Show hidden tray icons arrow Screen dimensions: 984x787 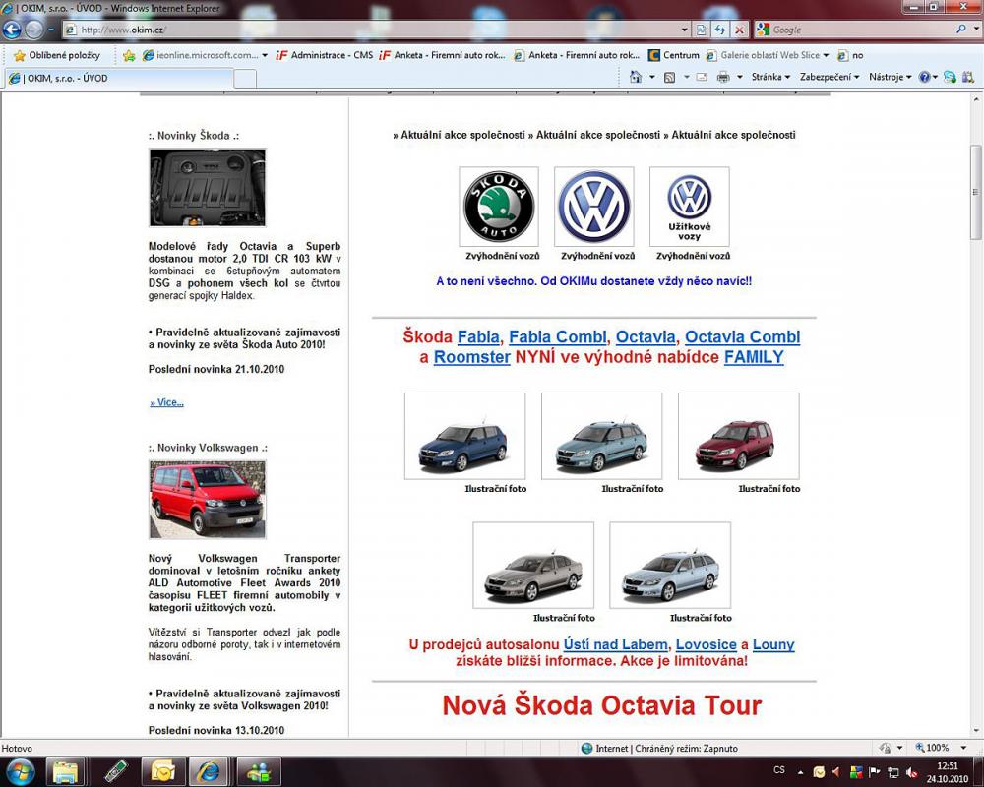pos(800,772)
